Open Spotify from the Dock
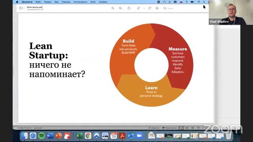The image size is (253, 142). [x=42, y=136]
